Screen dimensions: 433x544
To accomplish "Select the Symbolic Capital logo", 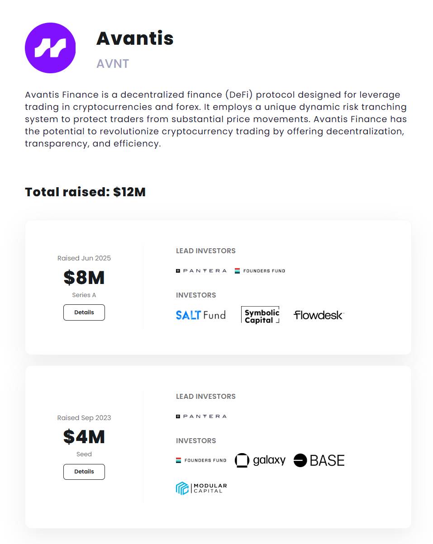I will (260, 315).
